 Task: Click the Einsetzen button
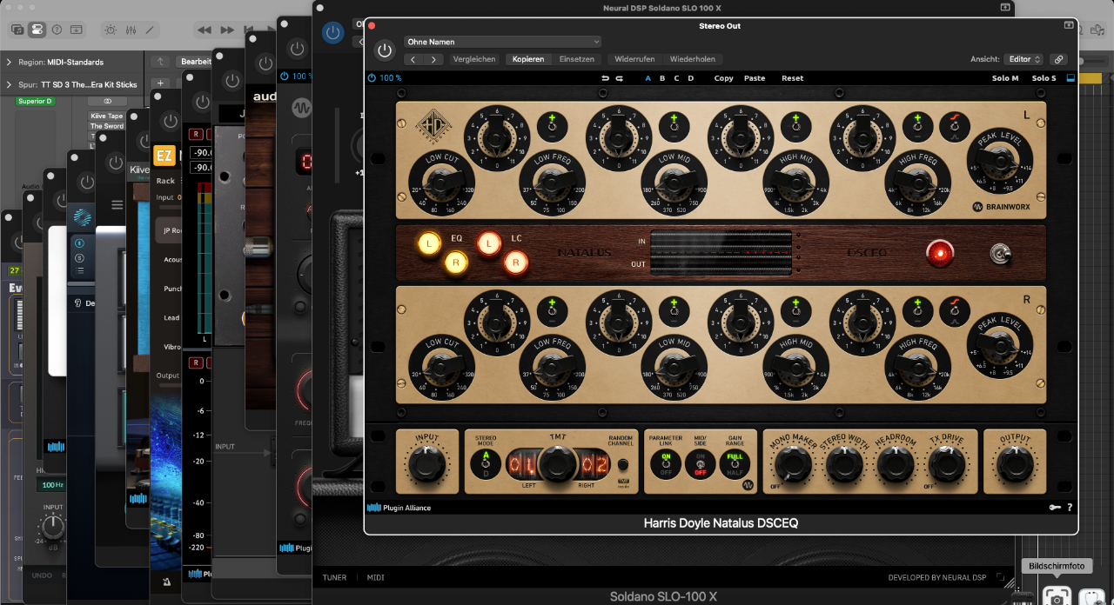pos(576,59)
